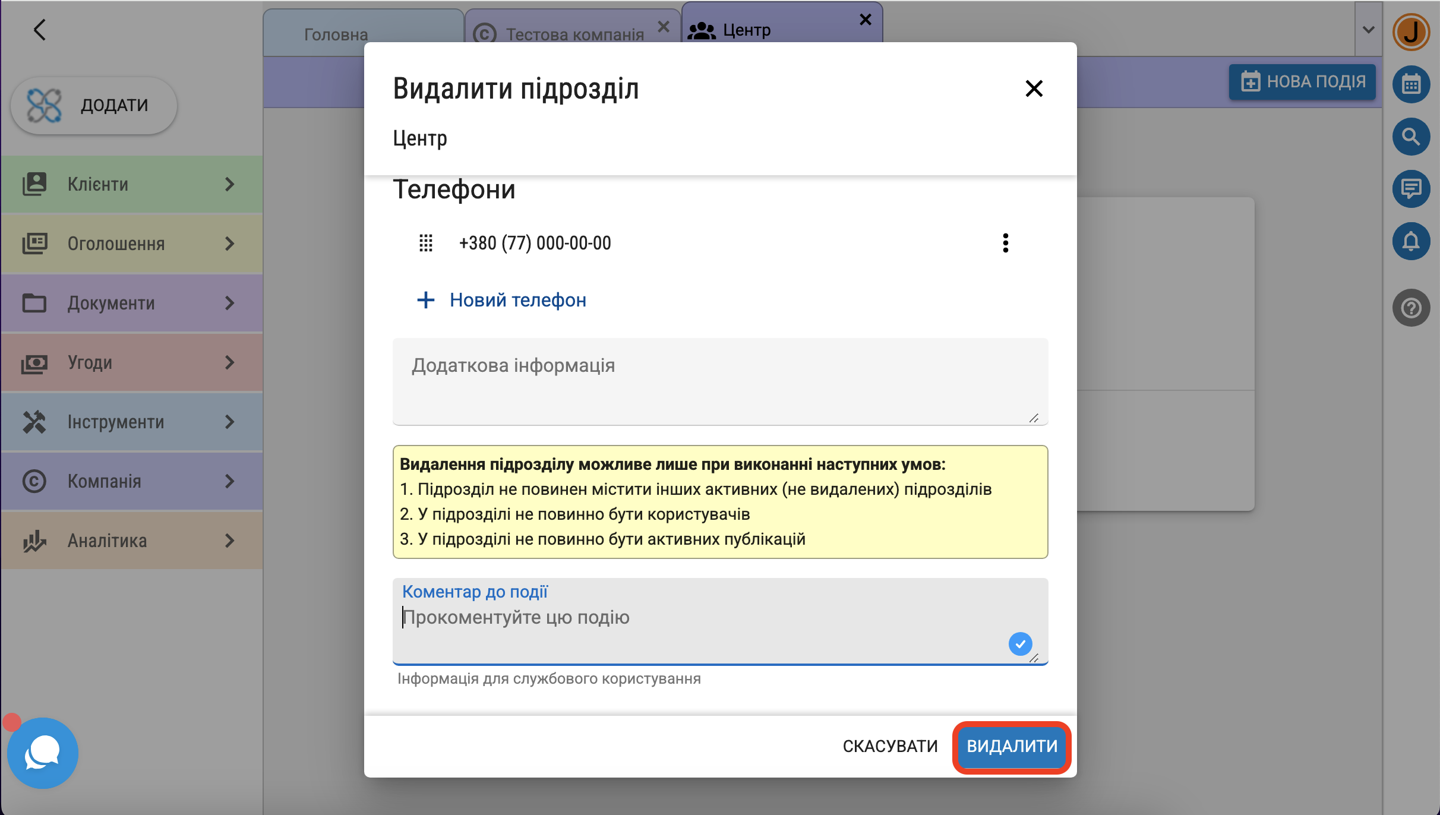The image size is (1440, 815).
Task: Open notifications bell icon
Action: coord(1411,241)
